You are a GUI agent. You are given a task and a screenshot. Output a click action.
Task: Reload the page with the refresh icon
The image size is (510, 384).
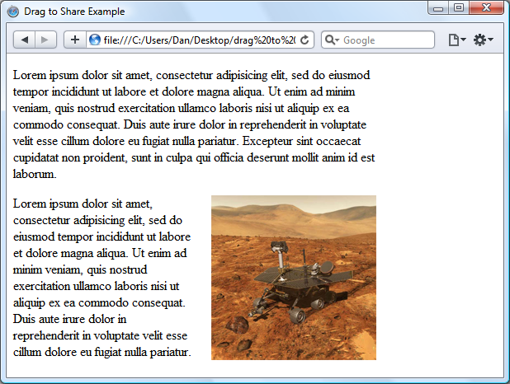(305, 40)
